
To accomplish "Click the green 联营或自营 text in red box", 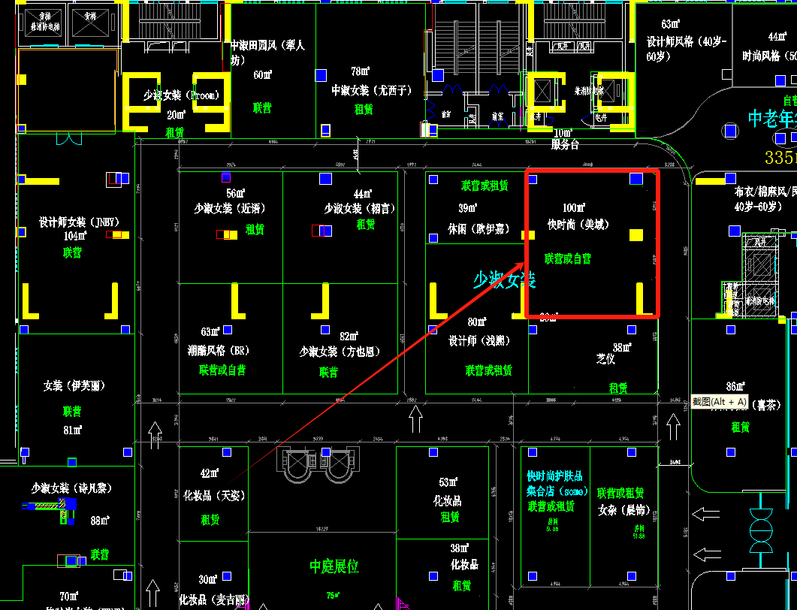I will 567,258.
